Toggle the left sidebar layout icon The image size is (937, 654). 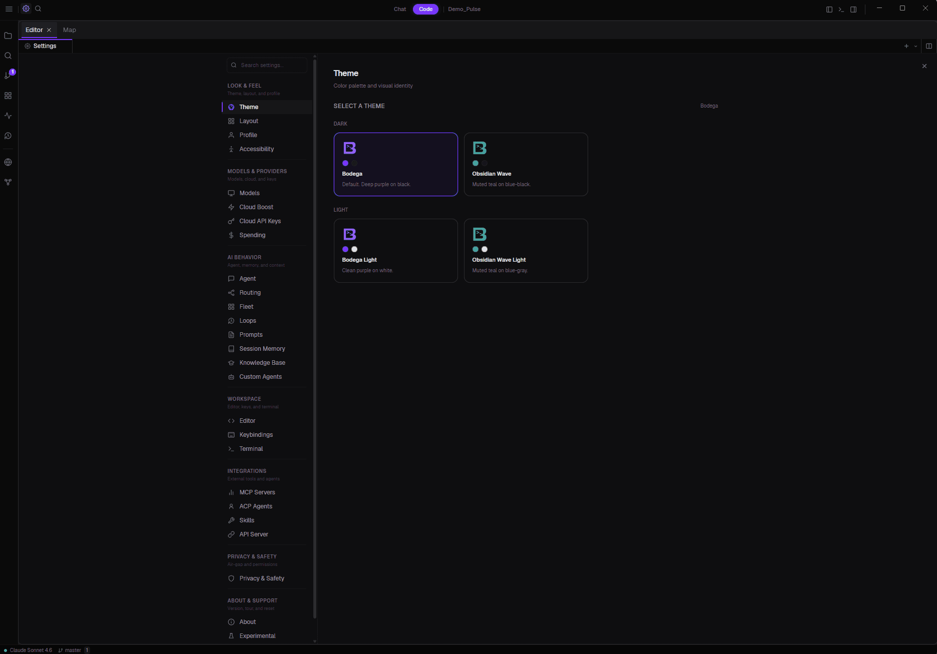point(829,10)
